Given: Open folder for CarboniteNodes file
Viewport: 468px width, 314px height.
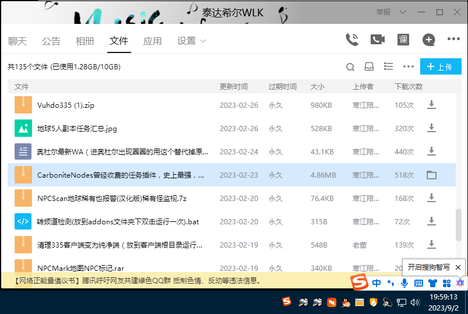Looking at the screenshot, I should tap(431, 175).
